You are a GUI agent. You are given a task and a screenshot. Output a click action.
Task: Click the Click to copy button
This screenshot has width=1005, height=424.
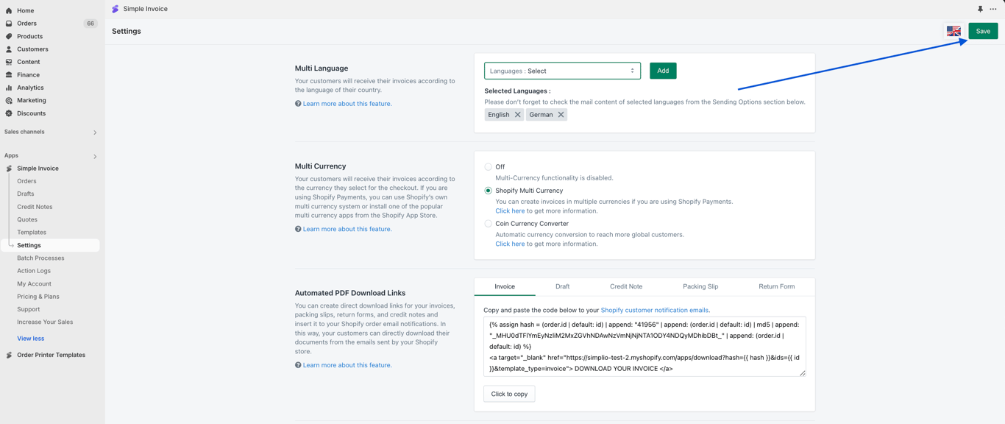[x=509, y=394]
